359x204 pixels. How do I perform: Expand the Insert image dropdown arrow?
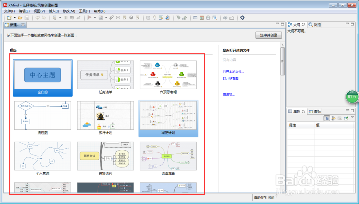click(x=106, y=18)
